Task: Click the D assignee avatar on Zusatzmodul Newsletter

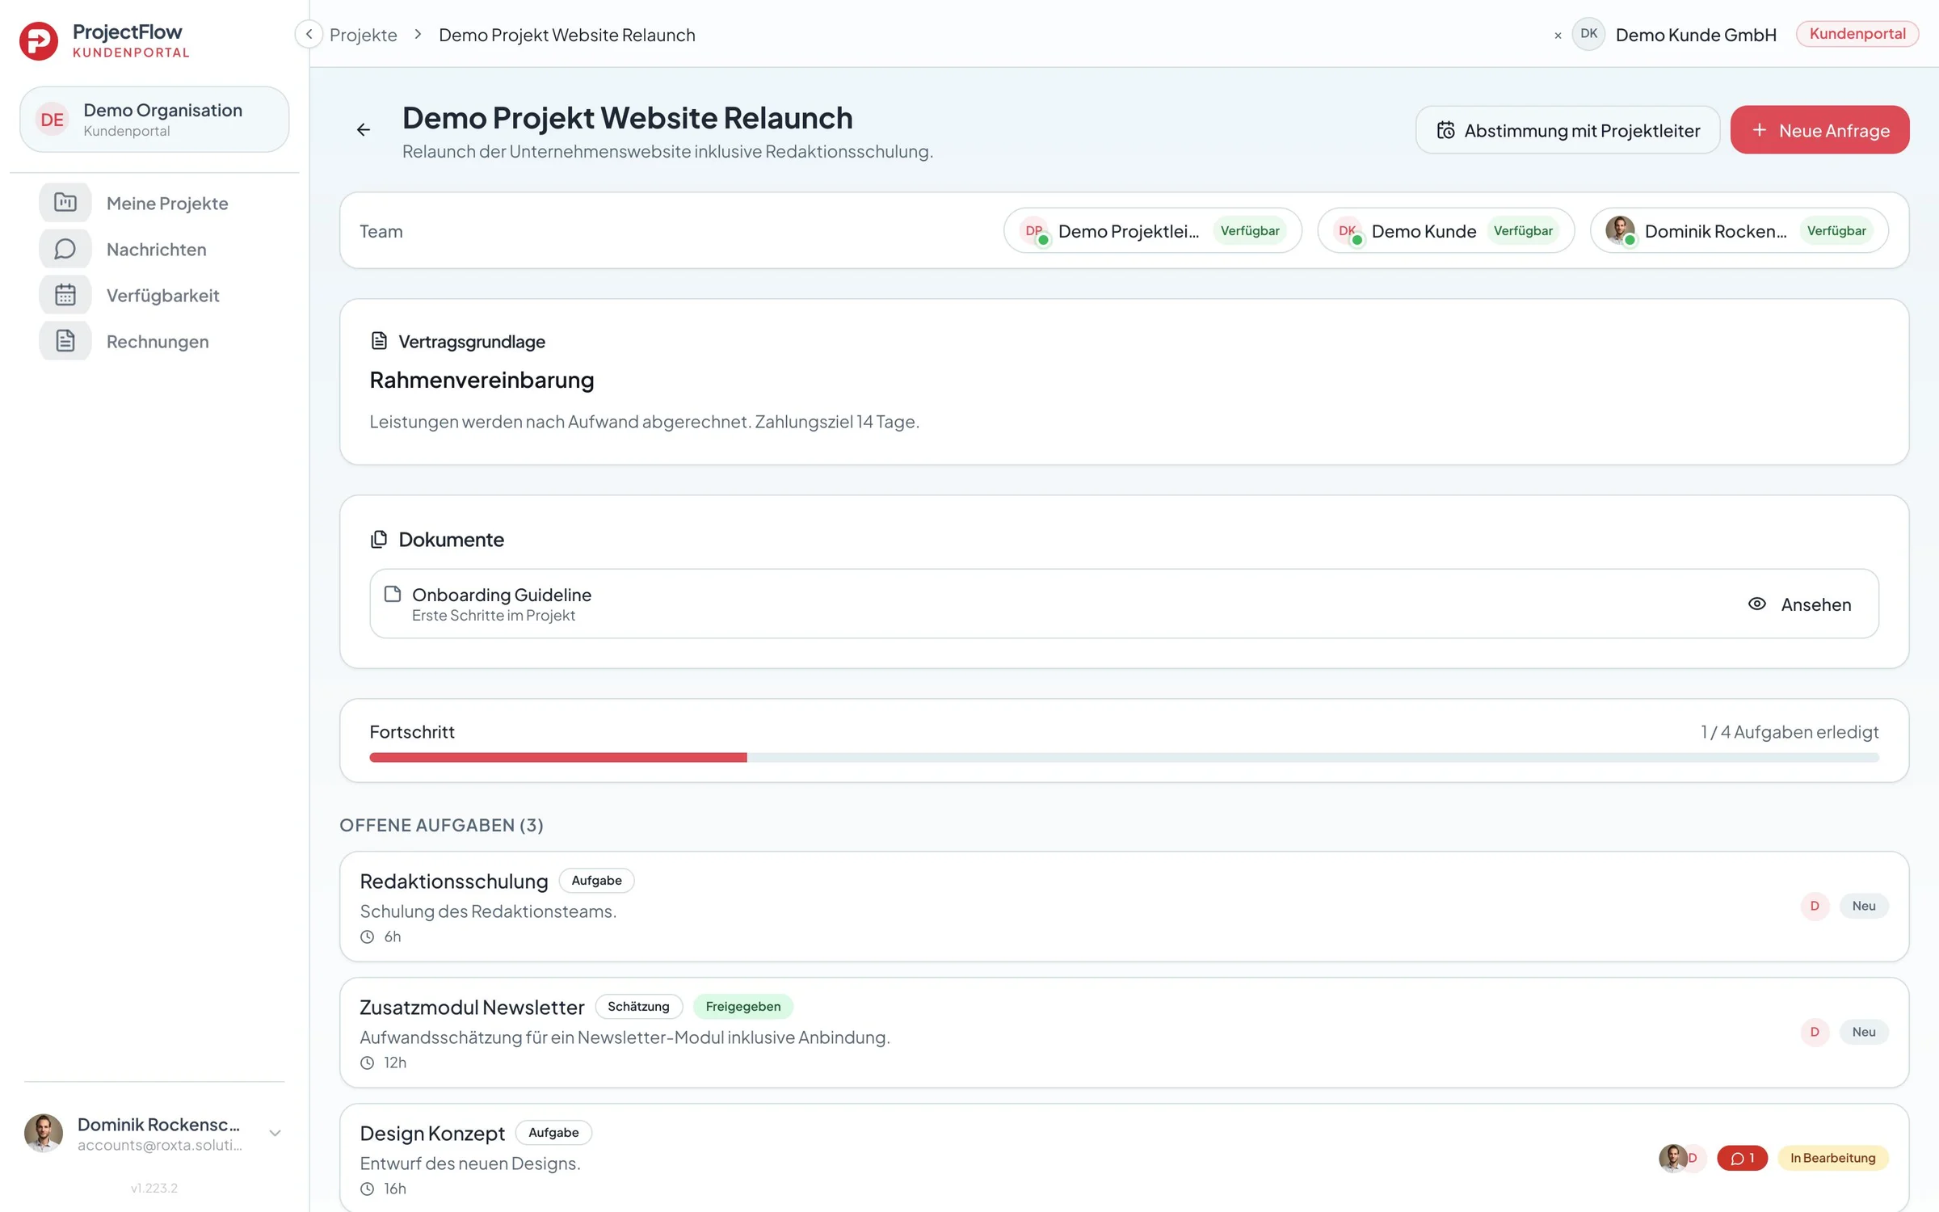Action: coord(1815,1032)
